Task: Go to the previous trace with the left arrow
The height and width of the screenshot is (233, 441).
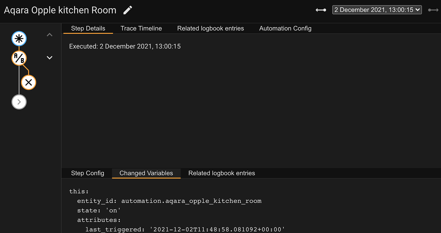Action: click(321, 10)
